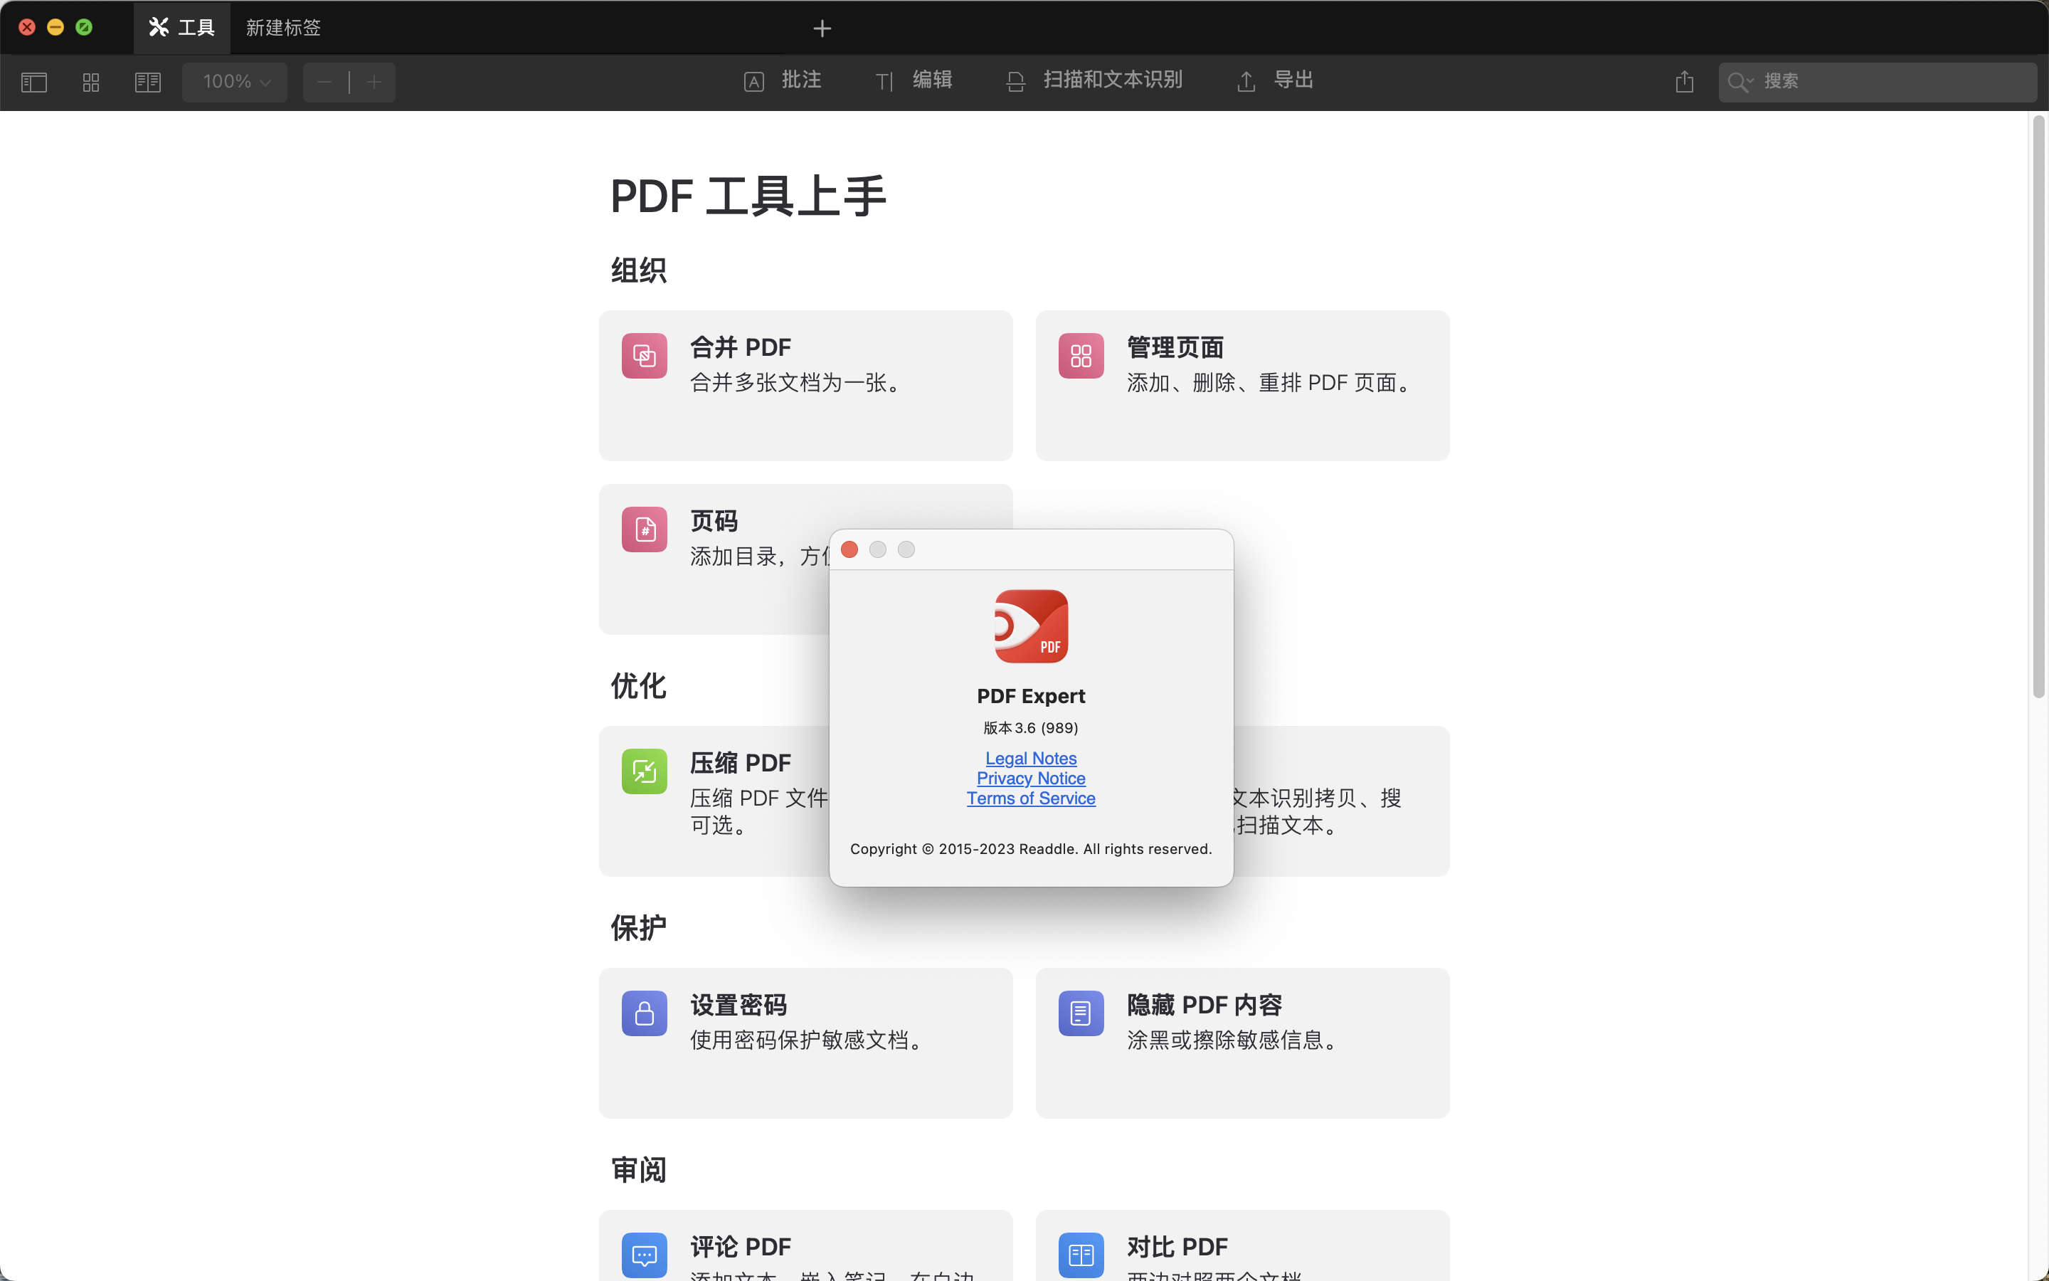Click the 搜索 search field
The height and width of the screenshot is (1281, 2049).
tap(1877, 82)
